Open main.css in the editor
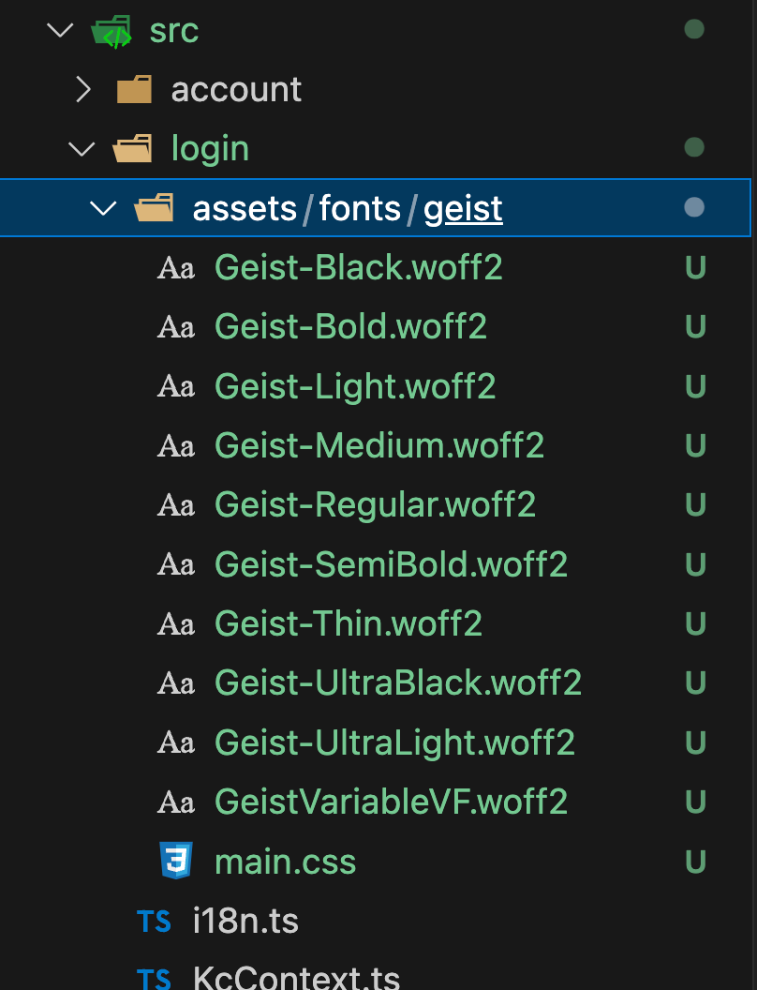The height and width of the screenshot is (990, 757). pyautogui.click(x=285, y=862)
